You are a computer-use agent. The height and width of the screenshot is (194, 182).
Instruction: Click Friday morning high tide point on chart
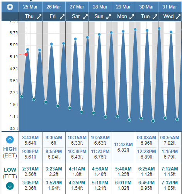point(51,44)
